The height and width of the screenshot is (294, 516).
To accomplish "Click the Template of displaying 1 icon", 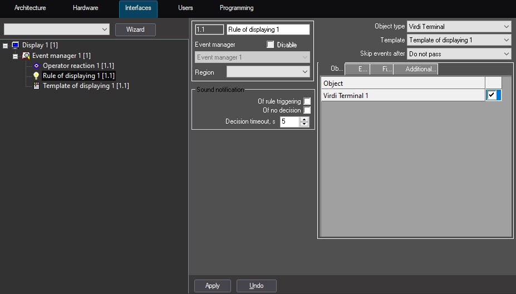I will [36, 86].
